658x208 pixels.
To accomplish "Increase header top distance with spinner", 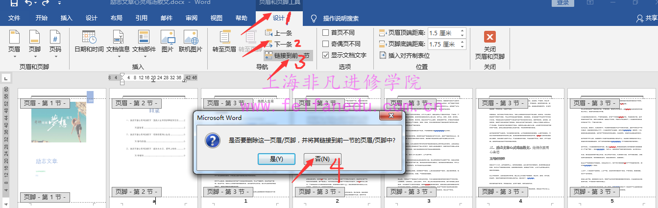I will 462,31.
